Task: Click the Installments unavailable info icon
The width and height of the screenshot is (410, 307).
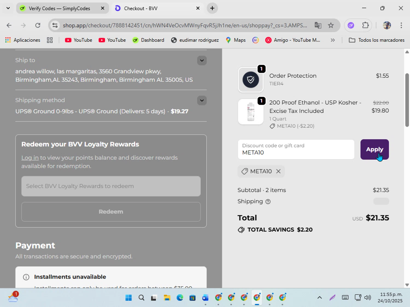Action: 26,277
